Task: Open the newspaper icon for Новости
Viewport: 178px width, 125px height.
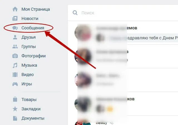Action: point(15,19)
